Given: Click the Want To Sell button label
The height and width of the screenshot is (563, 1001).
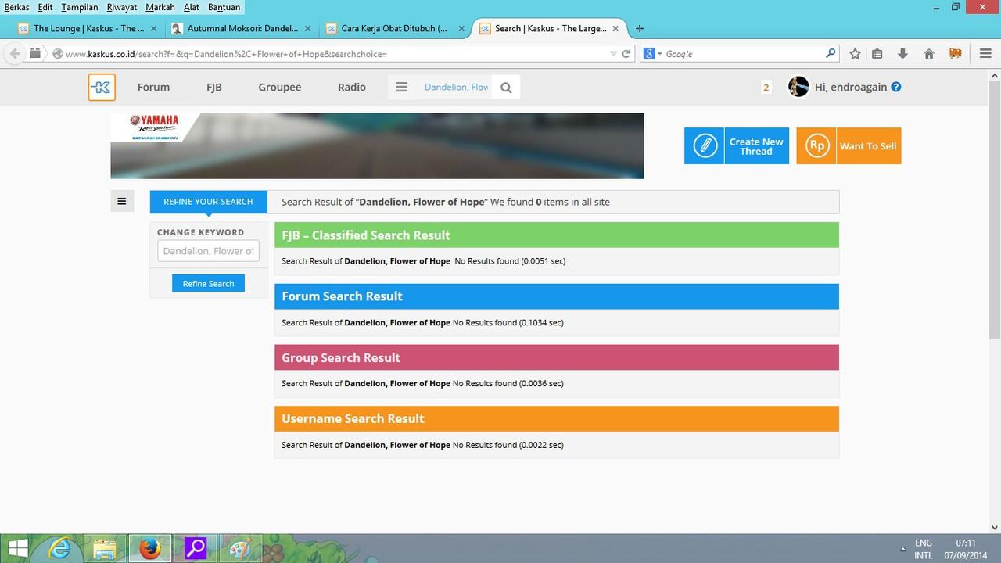Looking at the screenshot, I should (x=868, y=146).
